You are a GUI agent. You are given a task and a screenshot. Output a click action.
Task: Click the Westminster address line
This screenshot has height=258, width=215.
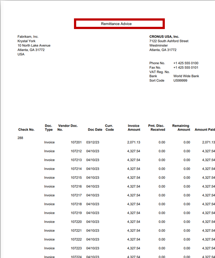click(159, 46)
